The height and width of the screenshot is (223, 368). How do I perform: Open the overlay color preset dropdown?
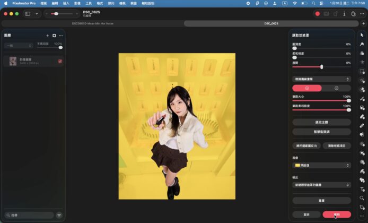(x=321, y=165)
